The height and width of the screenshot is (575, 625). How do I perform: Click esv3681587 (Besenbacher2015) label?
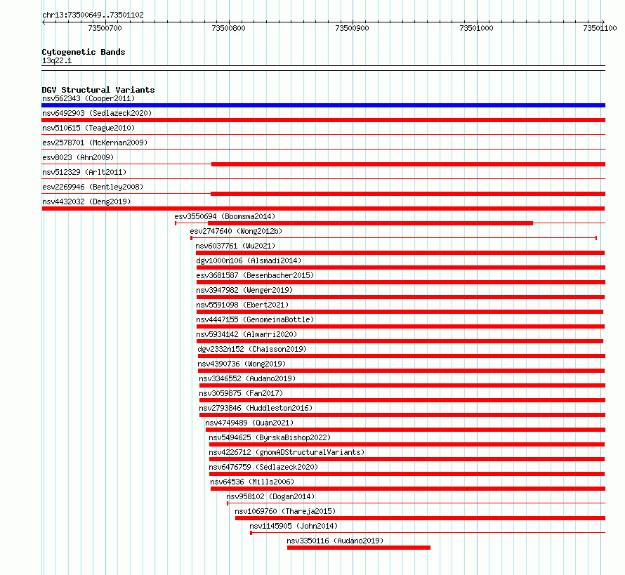coord(255,275)
